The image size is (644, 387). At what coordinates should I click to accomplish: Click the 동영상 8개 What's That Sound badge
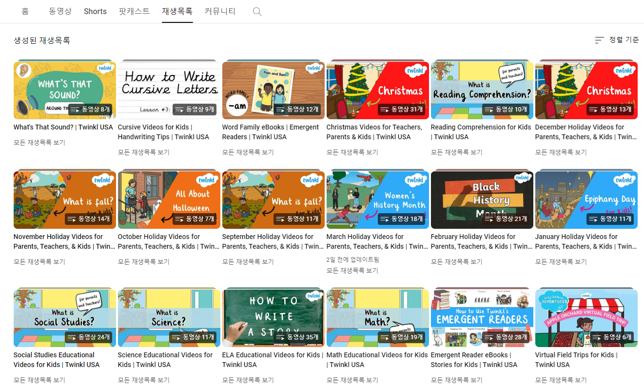[91, 110]
